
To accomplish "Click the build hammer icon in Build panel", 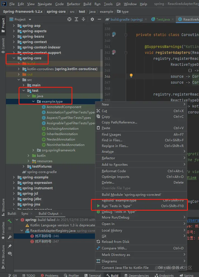I will click(10, 221).
